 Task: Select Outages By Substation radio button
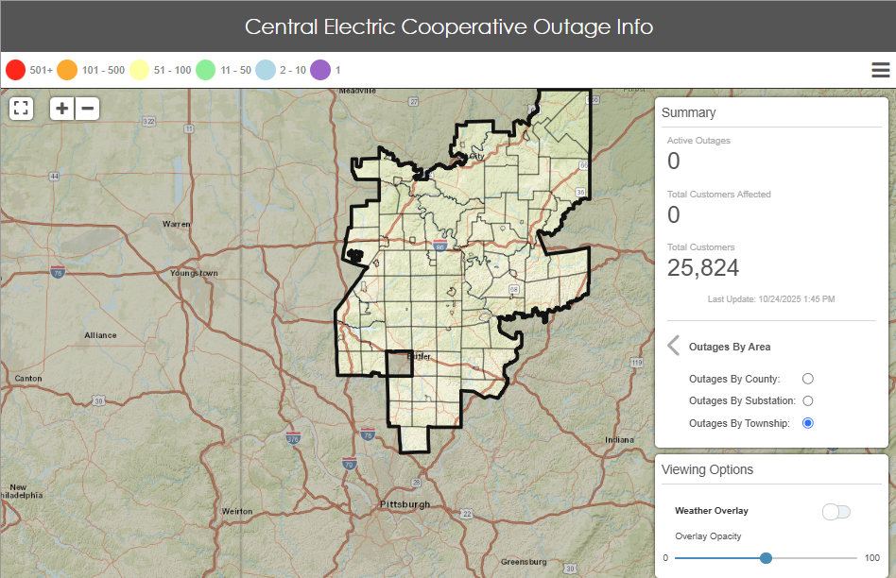click(807, 400)
